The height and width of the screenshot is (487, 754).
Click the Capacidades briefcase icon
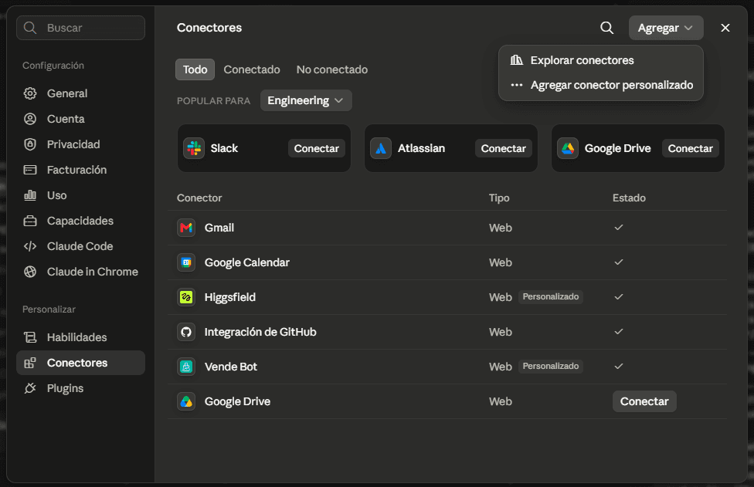pyautogui.click(x=30, y=221)
